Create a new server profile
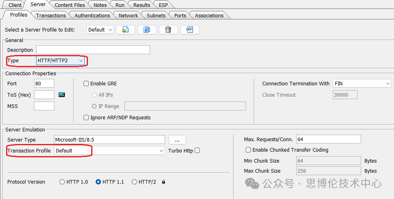Viewport: 394px width, 199px height. tap(125, 30)
